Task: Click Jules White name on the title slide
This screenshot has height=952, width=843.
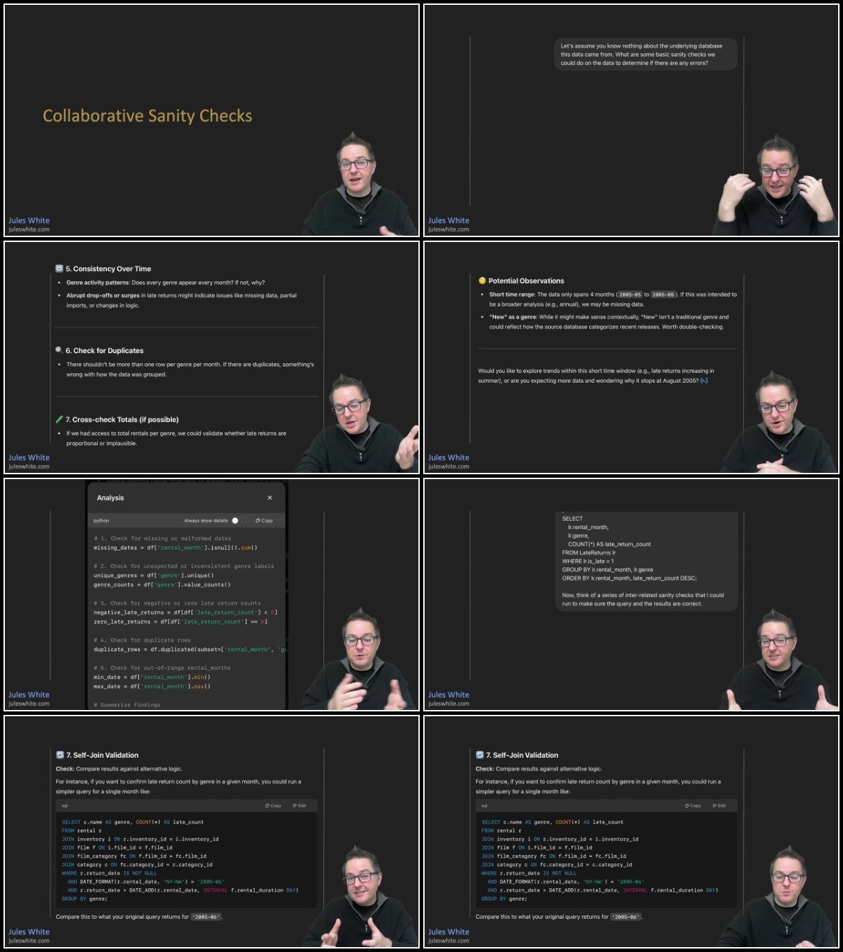Action: coord(29,220)
